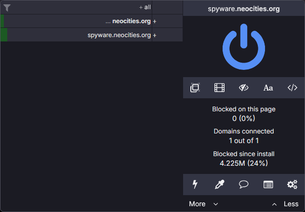Enter element zapper mode lightning icon

pos(195,185)
